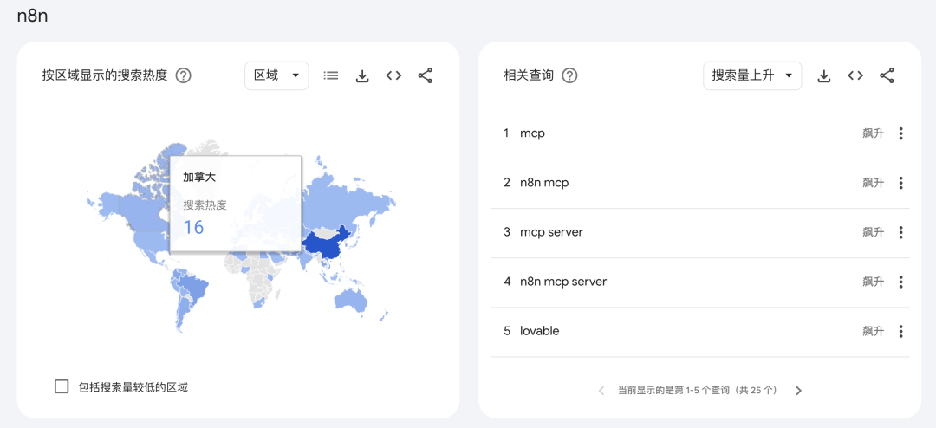
Task: Enable 包括搜索量较低的区域 checkbox
Action: coord(62,386)
